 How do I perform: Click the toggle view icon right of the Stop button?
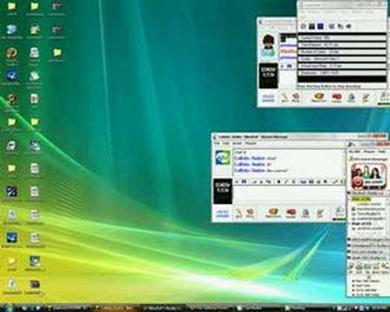[331, 26]
